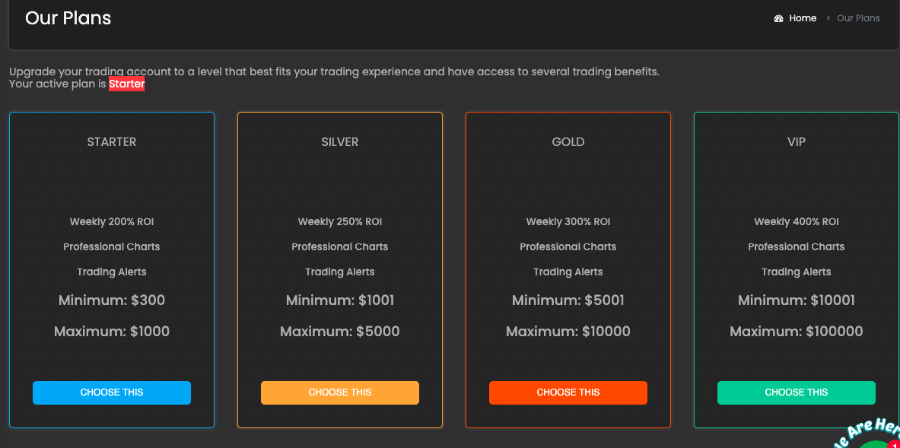
Task: Click the Maximum: $100000 line in VIP
Action: [796, 331]
